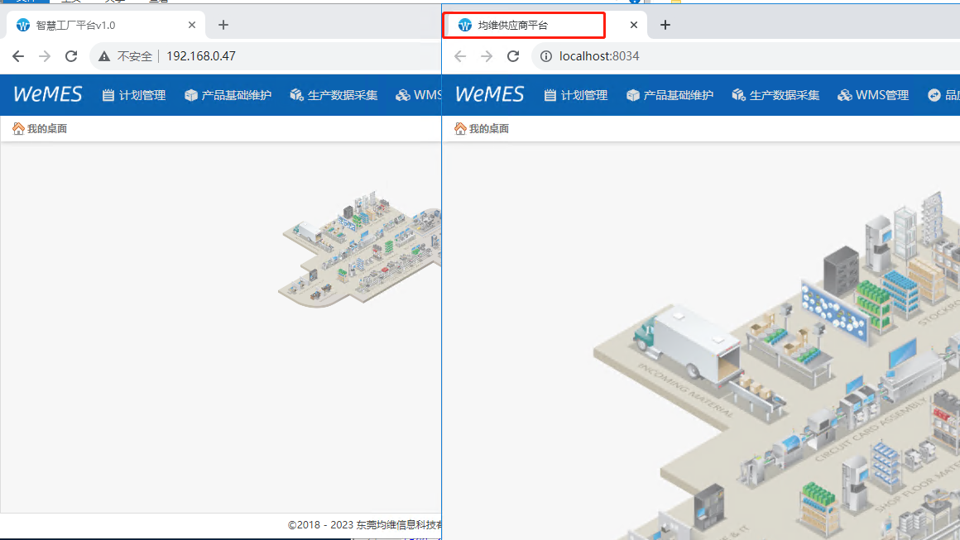Click WeMES logo in the 智慧工厂平台 window
The image size is (960, 540).
pos(48,94)
